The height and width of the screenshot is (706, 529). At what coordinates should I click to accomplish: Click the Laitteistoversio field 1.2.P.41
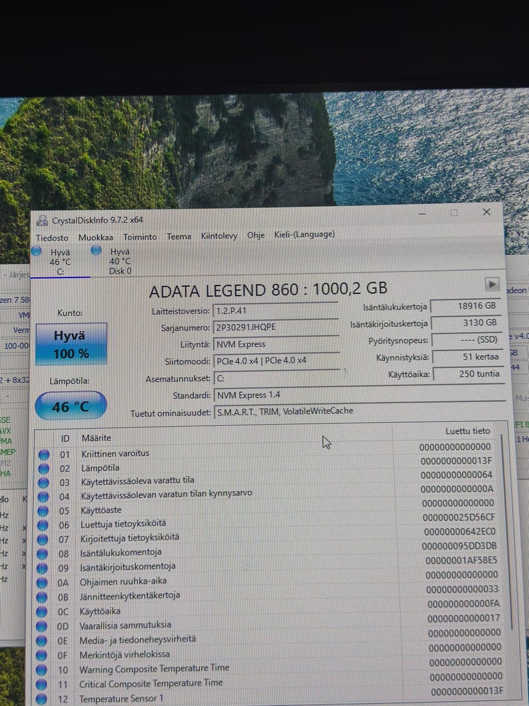(276, 311)
